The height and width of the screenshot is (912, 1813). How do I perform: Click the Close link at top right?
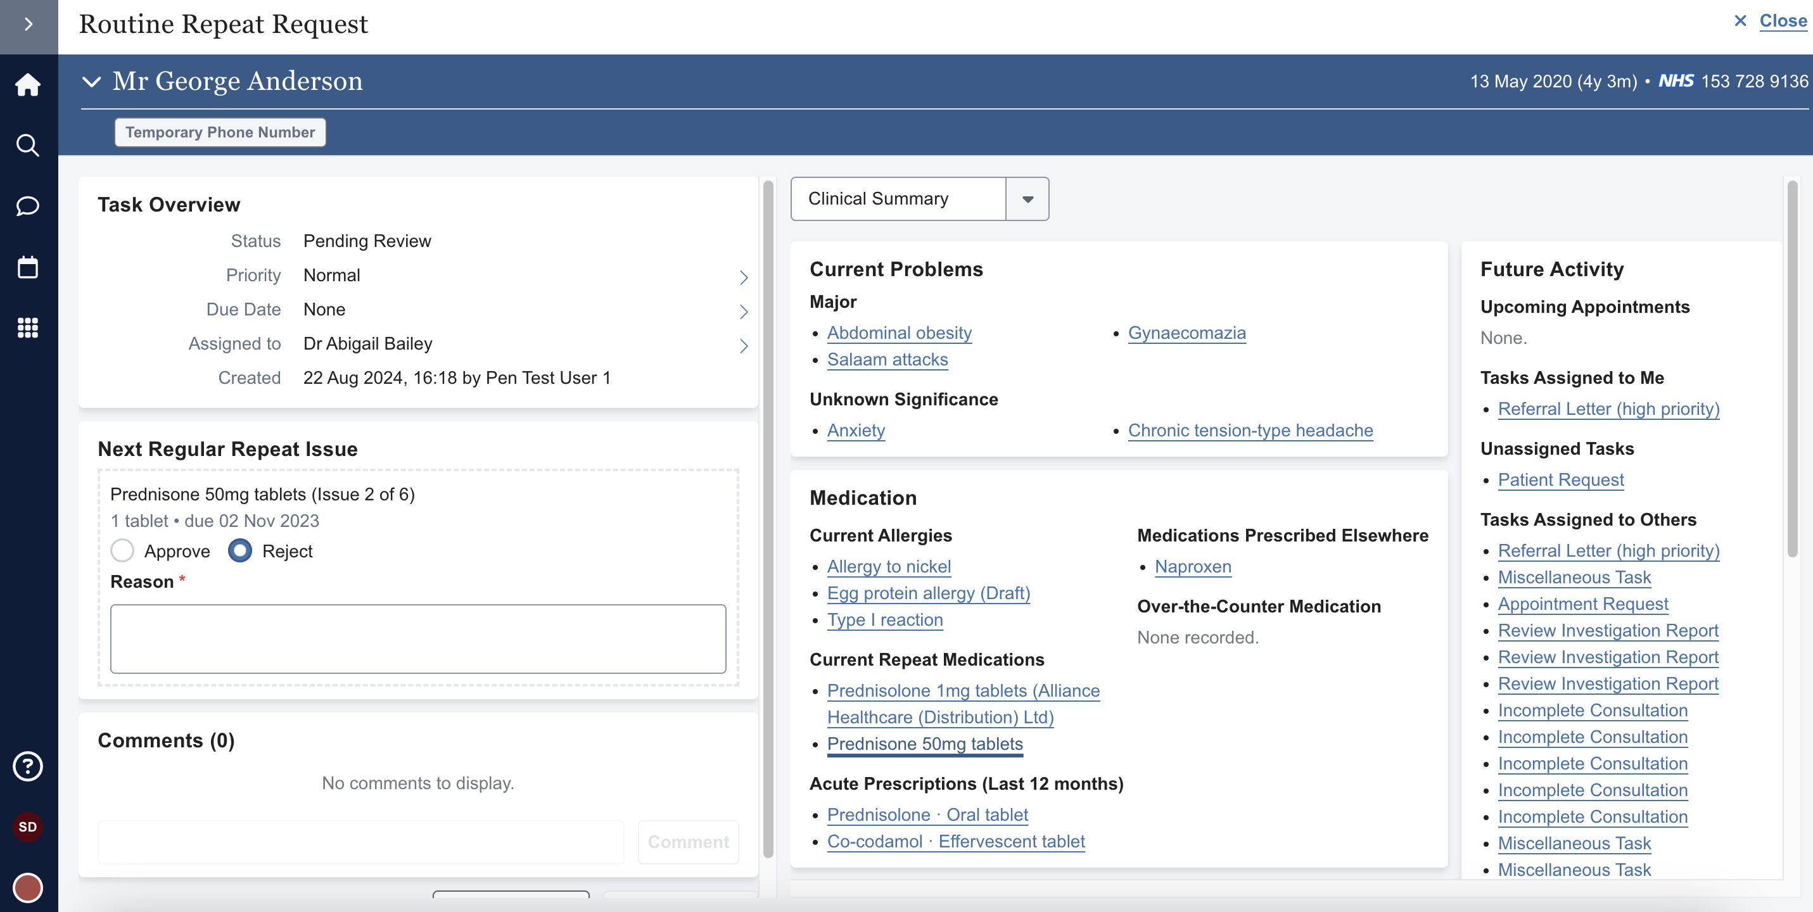click(x=1782, y=21)
